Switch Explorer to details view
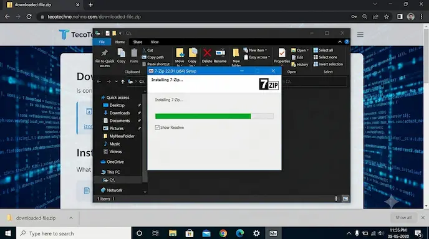 coord(337,199)
